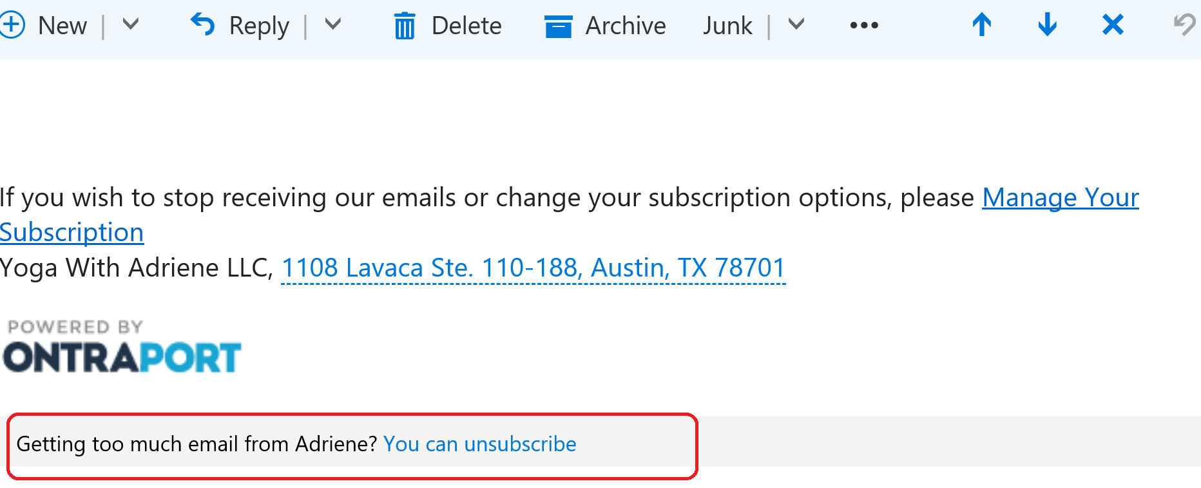The width and height of the screenshot is (1201, 488).
Task: Click the Ontraport logo image
Action: [122, 347]
